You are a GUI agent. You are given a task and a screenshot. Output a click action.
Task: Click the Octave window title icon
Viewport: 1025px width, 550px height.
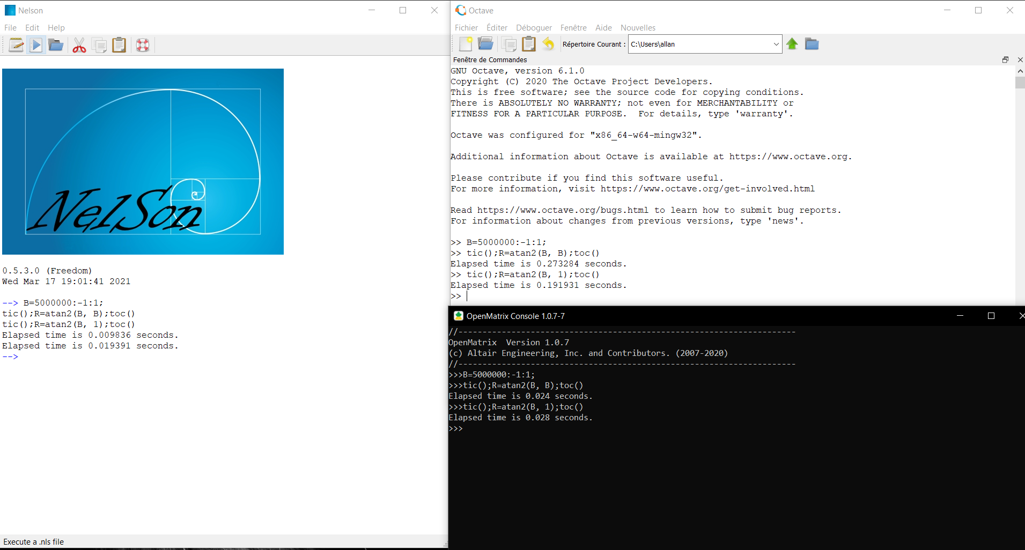(x=460, y=10)
